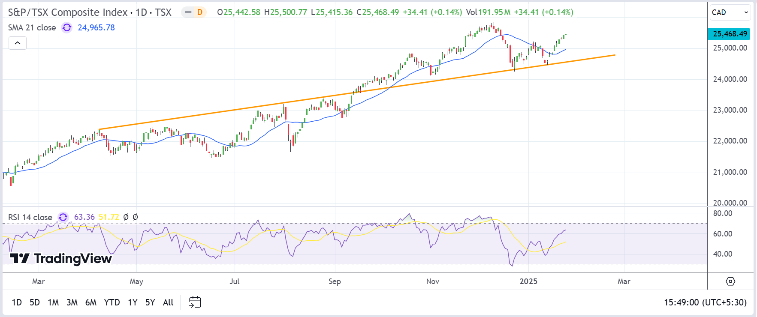
Task: Select the 1Y time range
Action: pyautogui.click(x=133, y=302)
